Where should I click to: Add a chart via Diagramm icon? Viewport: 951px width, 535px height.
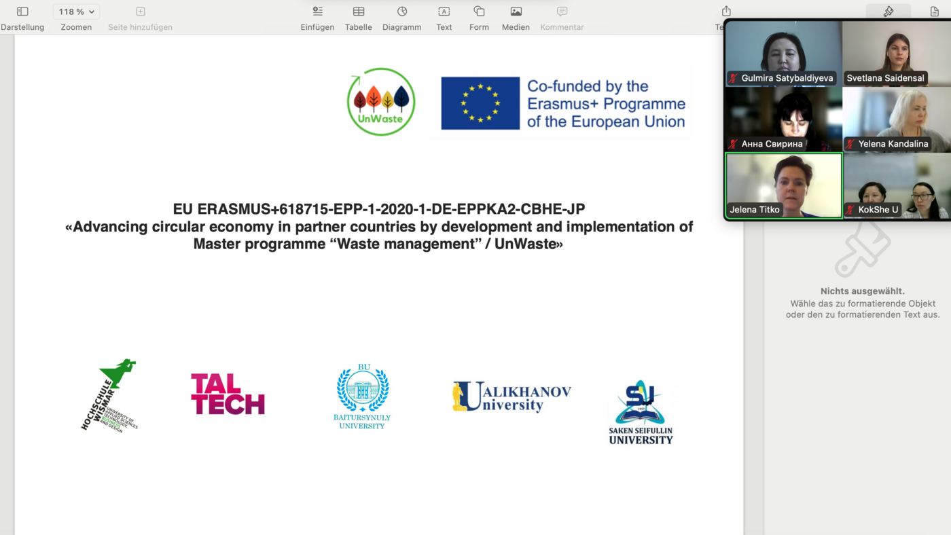click(x=402, y=12)
